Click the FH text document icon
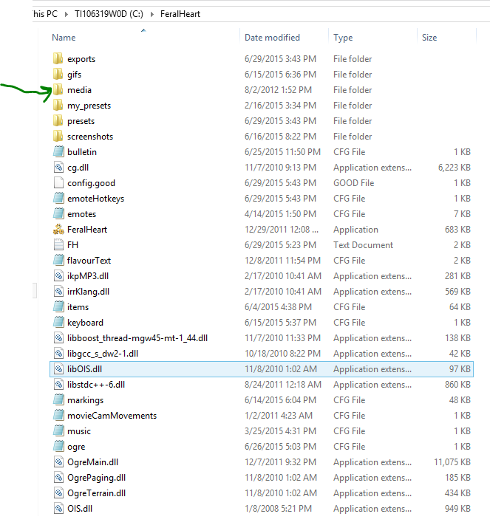This screenshot has height=525, width=490. tap(58, 244)
